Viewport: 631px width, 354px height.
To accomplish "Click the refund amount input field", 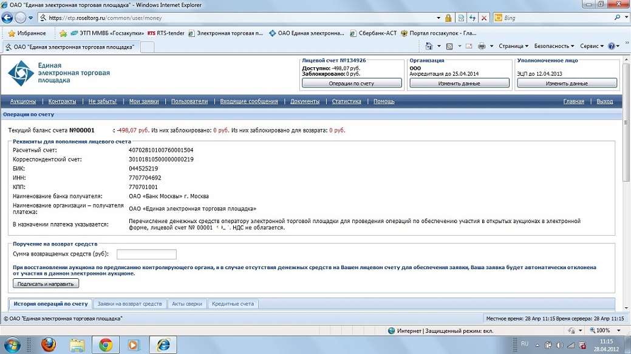I will [x=146, y=254].
